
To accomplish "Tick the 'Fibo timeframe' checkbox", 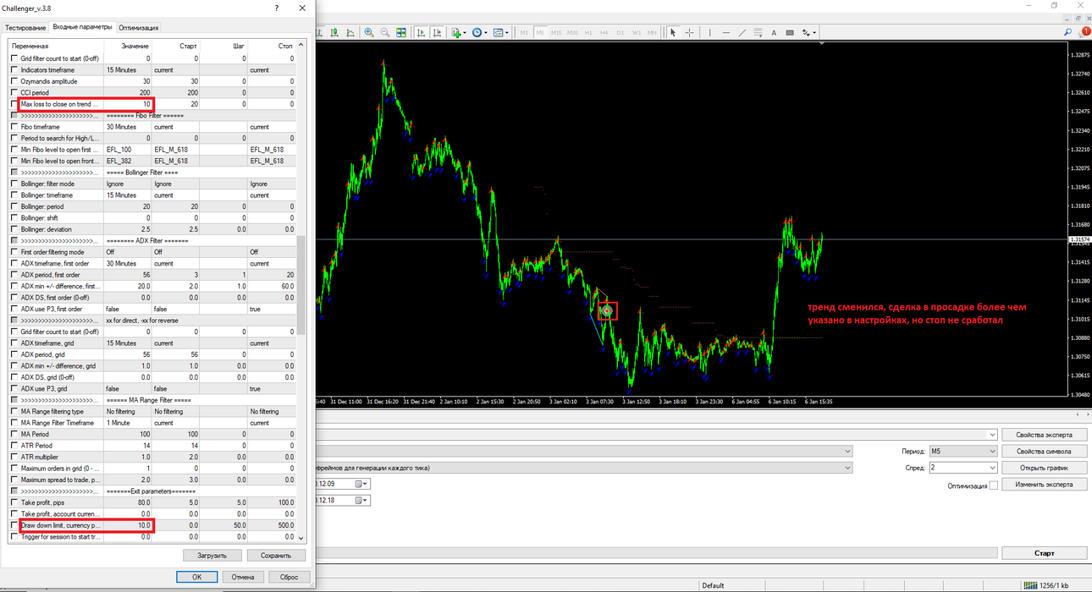I will pos(14,127).
